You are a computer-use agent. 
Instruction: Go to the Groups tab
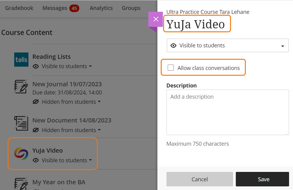pos(131,8)
